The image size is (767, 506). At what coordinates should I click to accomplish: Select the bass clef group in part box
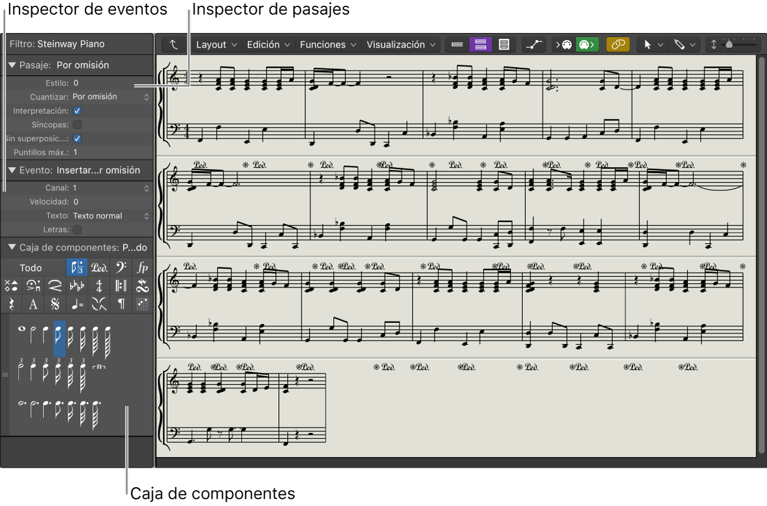121,267
